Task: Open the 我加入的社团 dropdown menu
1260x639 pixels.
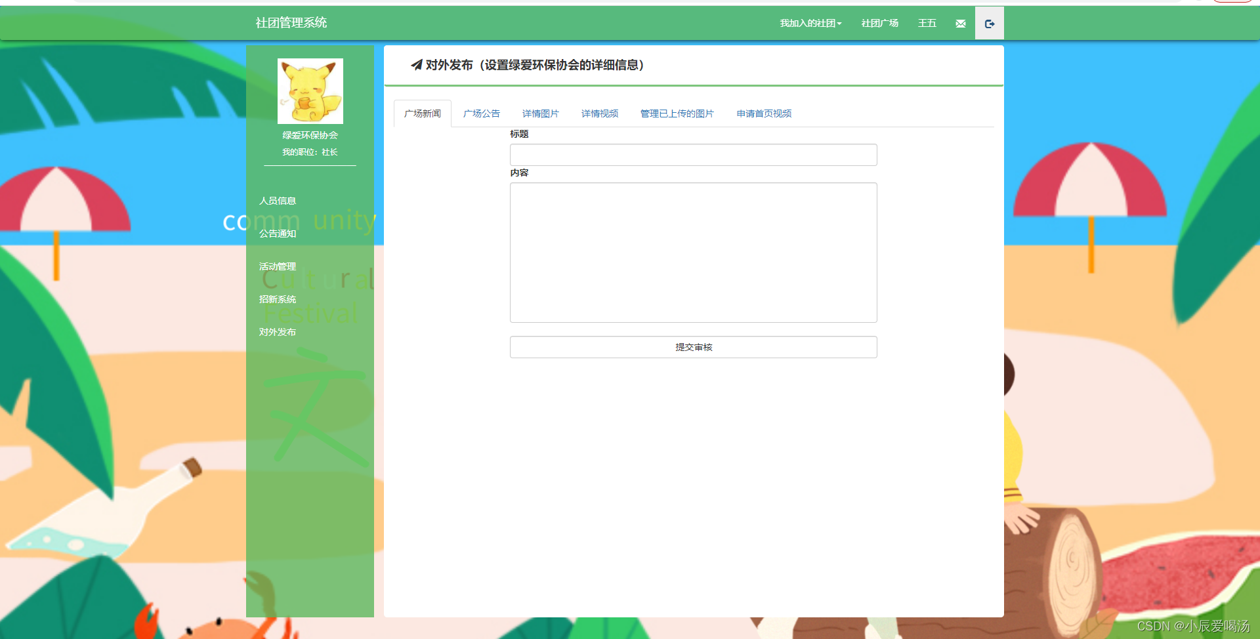Action: 810,24
